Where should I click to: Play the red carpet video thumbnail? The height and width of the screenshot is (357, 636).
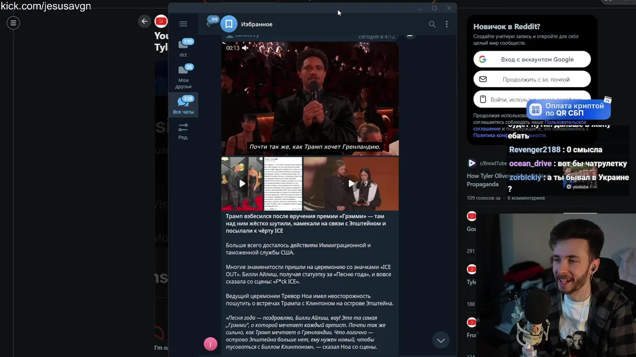(242, 183)
